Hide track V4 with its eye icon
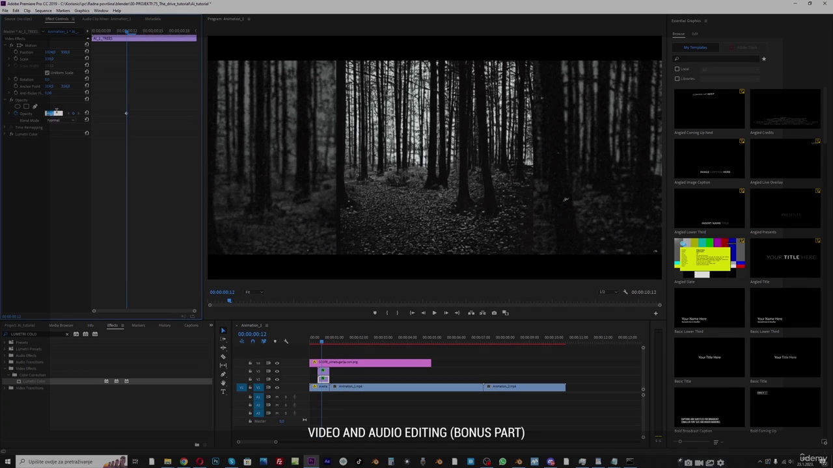Screen dimensions: 833x468 coord(277,363)
